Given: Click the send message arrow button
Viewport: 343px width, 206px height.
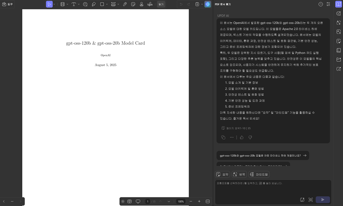Looking at the screenshot, I should point(323,200).
